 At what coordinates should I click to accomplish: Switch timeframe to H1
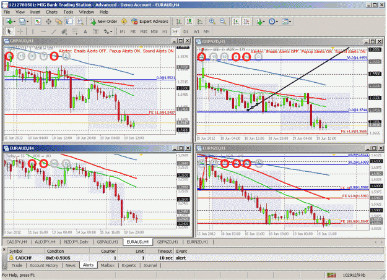coord(165,32)
